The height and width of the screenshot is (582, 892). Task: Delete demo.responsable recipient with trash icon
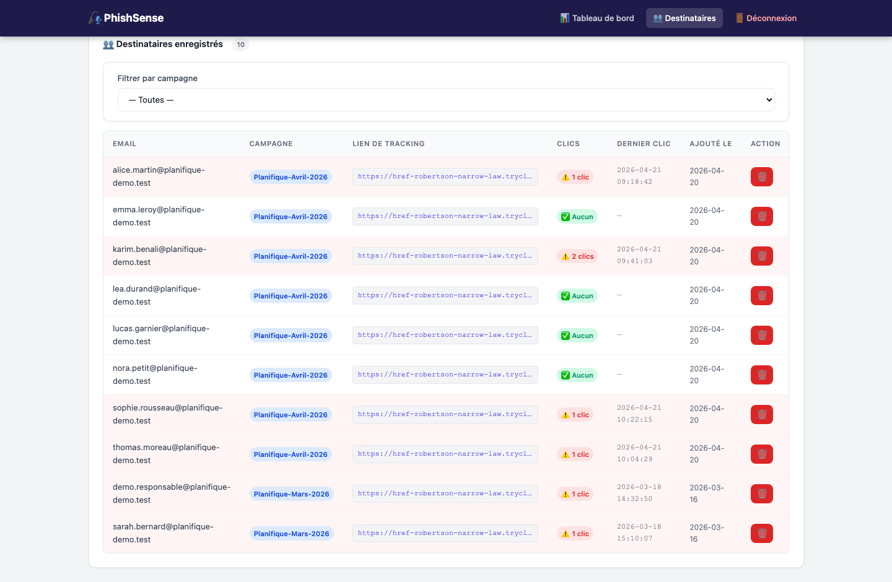pos(761,494)
